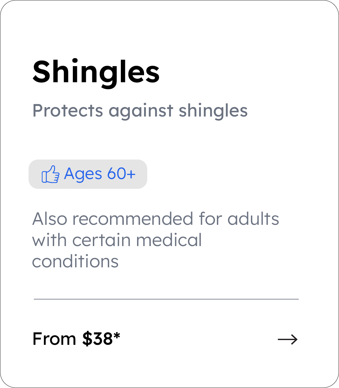Open the Shingles vaccine card heading

click(96, 72)
